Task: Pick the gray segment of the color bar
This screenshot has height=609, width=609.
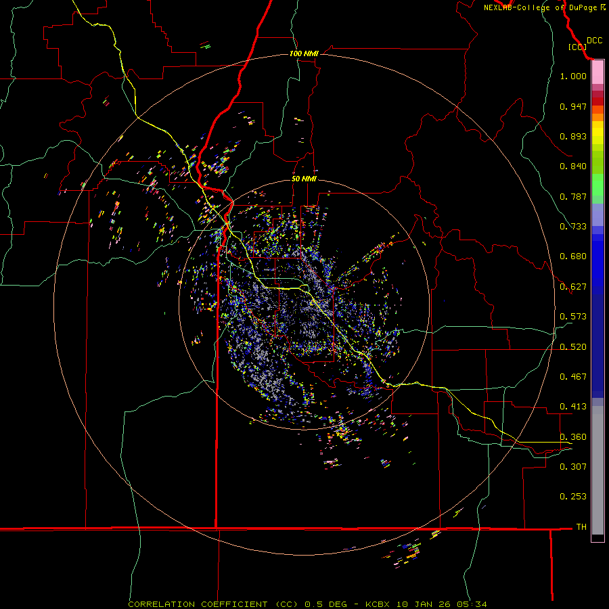Action: (x=597, y=470)
